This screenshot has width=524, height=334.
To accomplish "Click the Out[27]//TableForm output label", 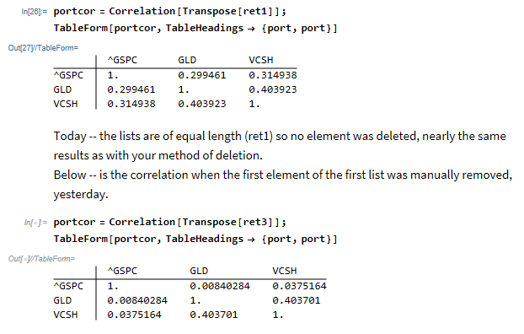I will pos(43,48).
